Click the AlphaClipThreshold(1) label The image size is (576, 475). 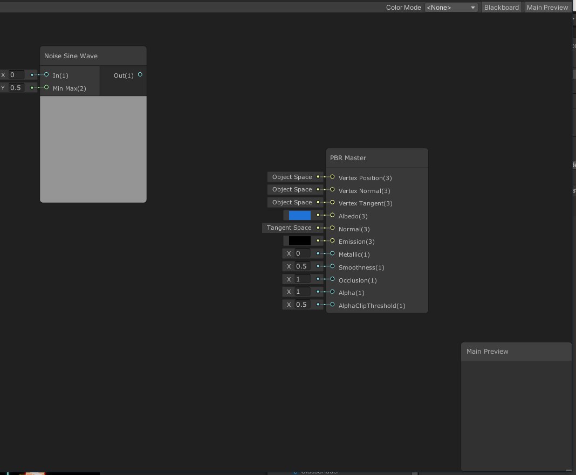point(372,306)
